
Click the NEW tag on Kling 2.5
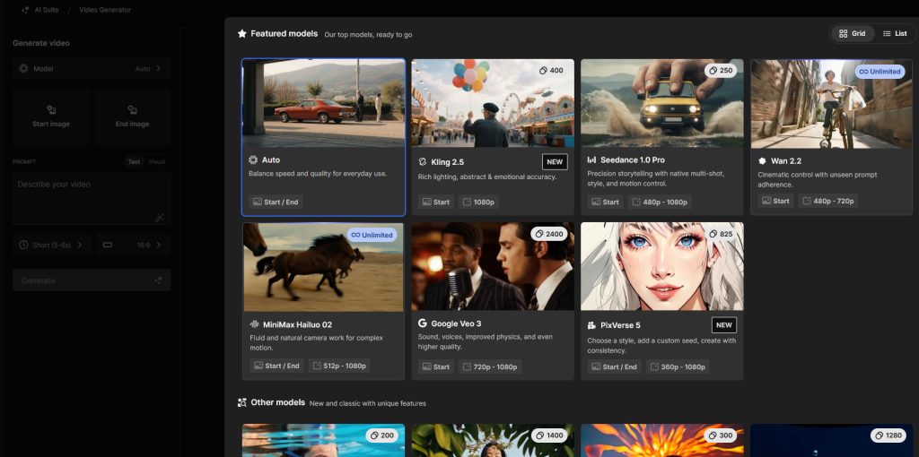(555, 162)
